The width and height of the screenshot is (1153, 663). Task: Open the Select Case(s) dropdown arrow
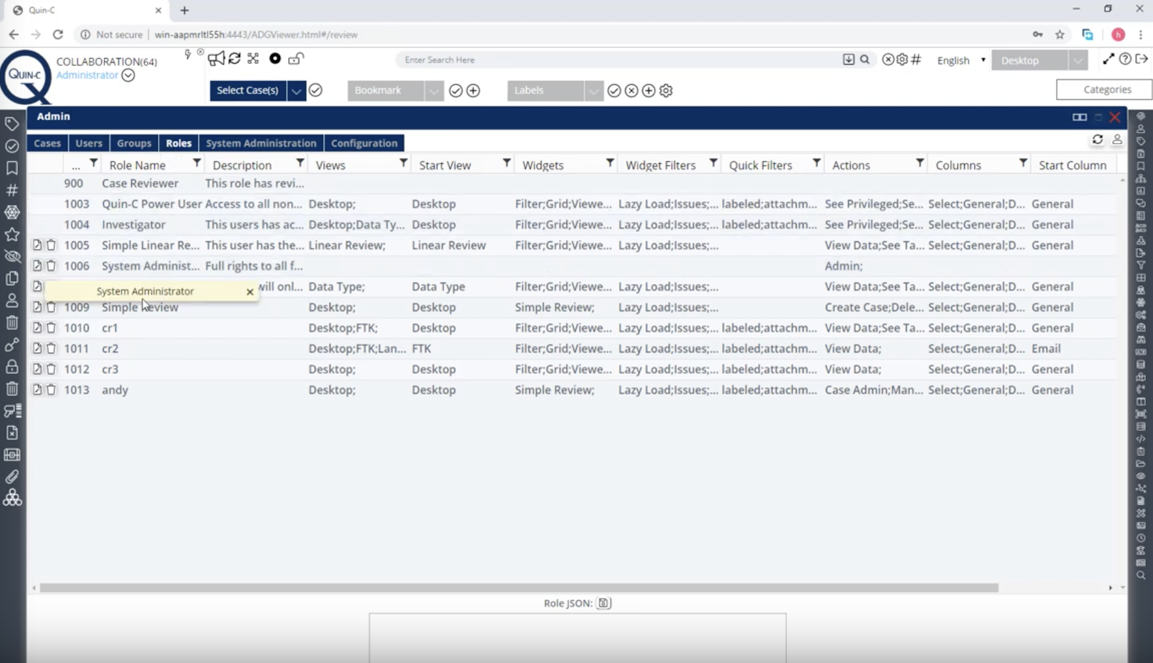pyautogui.click(x=296, y=91)
